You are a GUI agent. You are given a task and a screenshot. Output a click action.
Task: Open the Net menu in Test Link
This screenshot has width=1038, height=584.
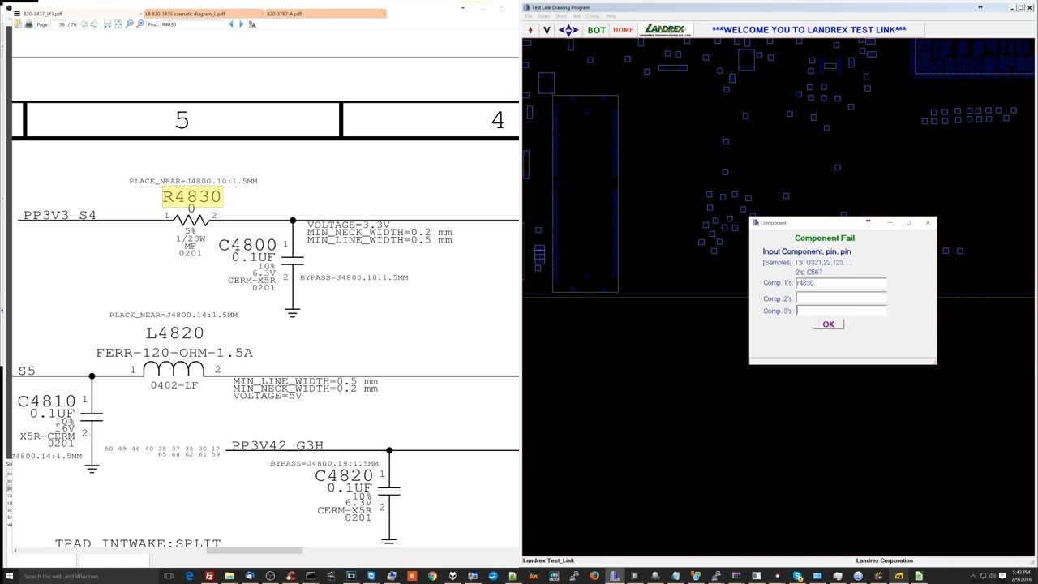(x=577, y=16)
